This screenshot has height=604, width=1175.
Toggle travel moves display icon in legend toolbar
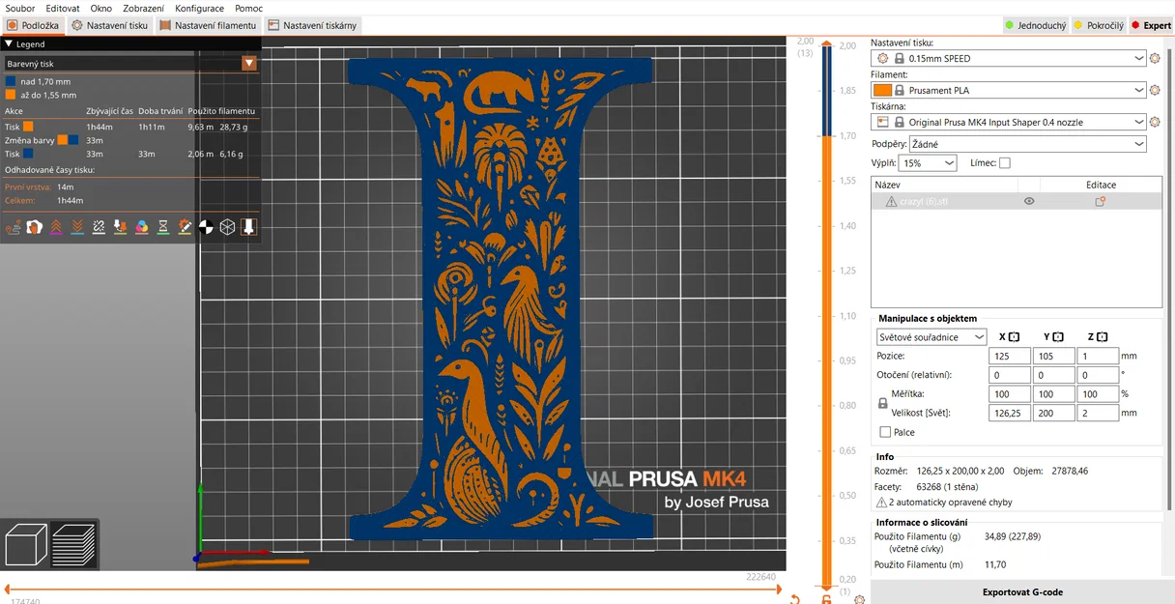(13, 227)
